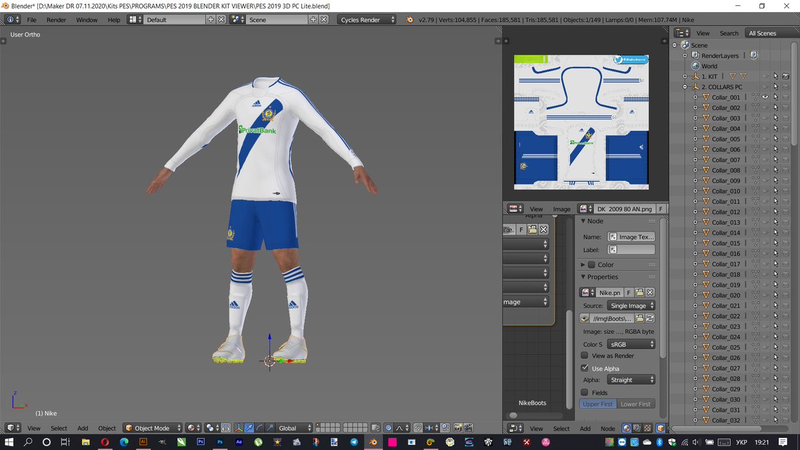Image resolution: width=800 pixels, height=450 pixels.
Task: Select the World item in outliner
Action: tap(709, 66)
